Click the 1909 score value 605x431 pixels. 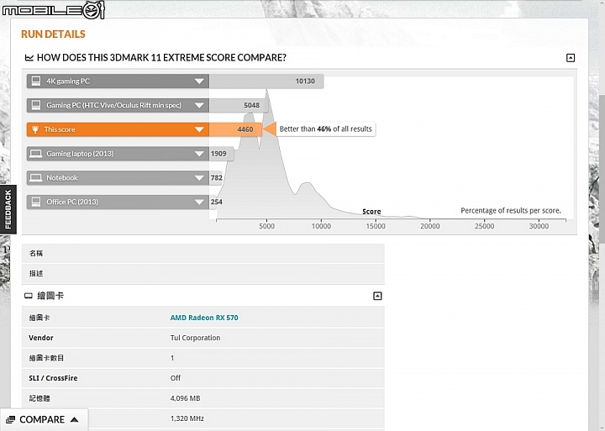(x=218, y=154)
